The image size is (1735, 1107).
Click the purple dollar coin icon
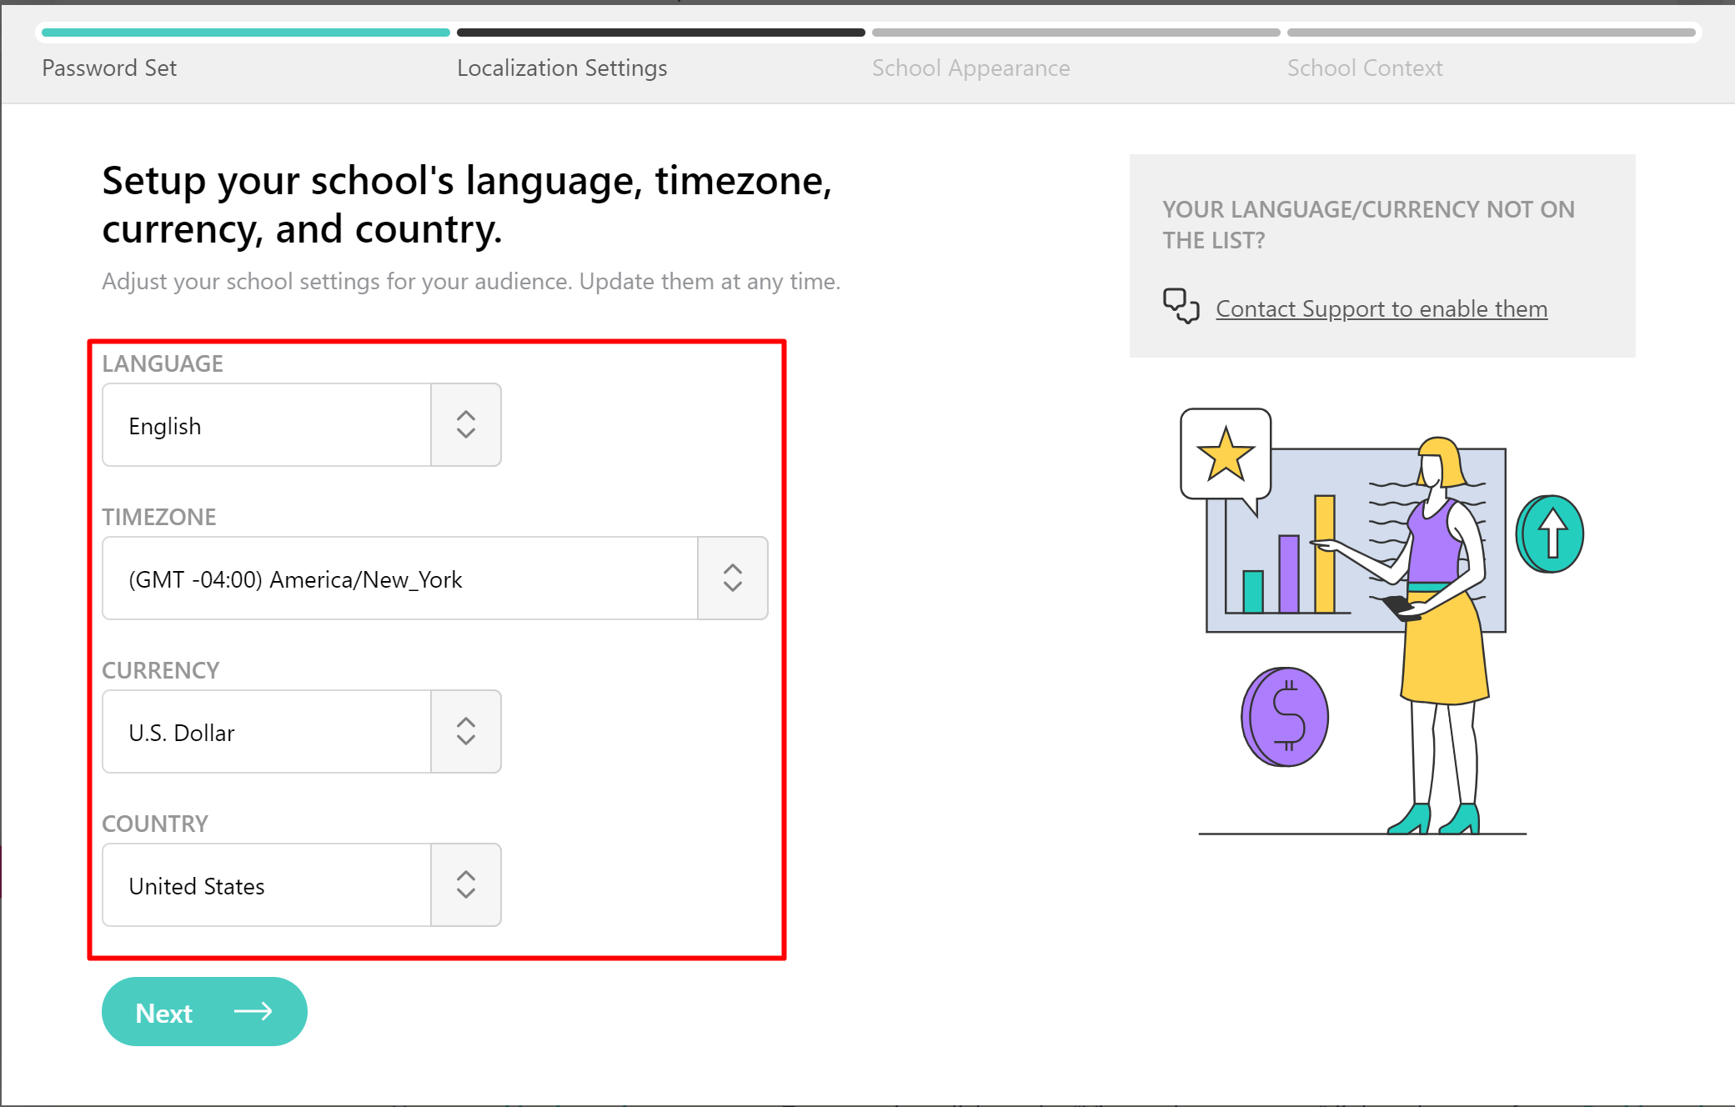coord(1285,717)
